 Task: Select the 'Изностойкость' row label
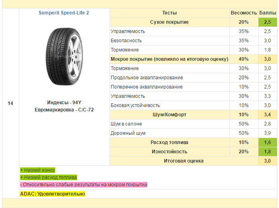coord(169,151)
